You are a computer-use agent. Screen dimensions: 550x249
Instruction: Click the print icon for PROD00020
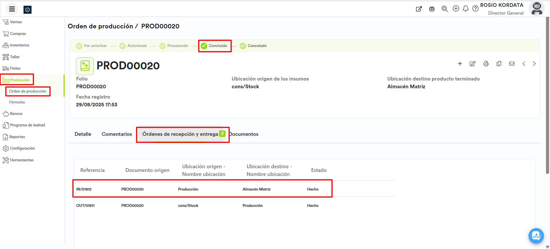pyautogui.click(x=486, y=64)
